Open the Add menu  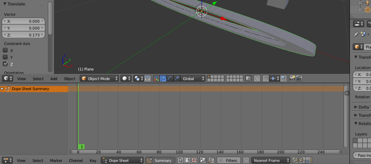54,79
